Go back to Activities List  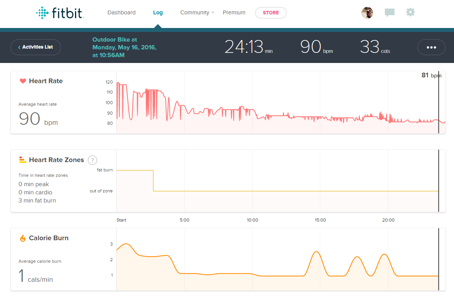35,47
